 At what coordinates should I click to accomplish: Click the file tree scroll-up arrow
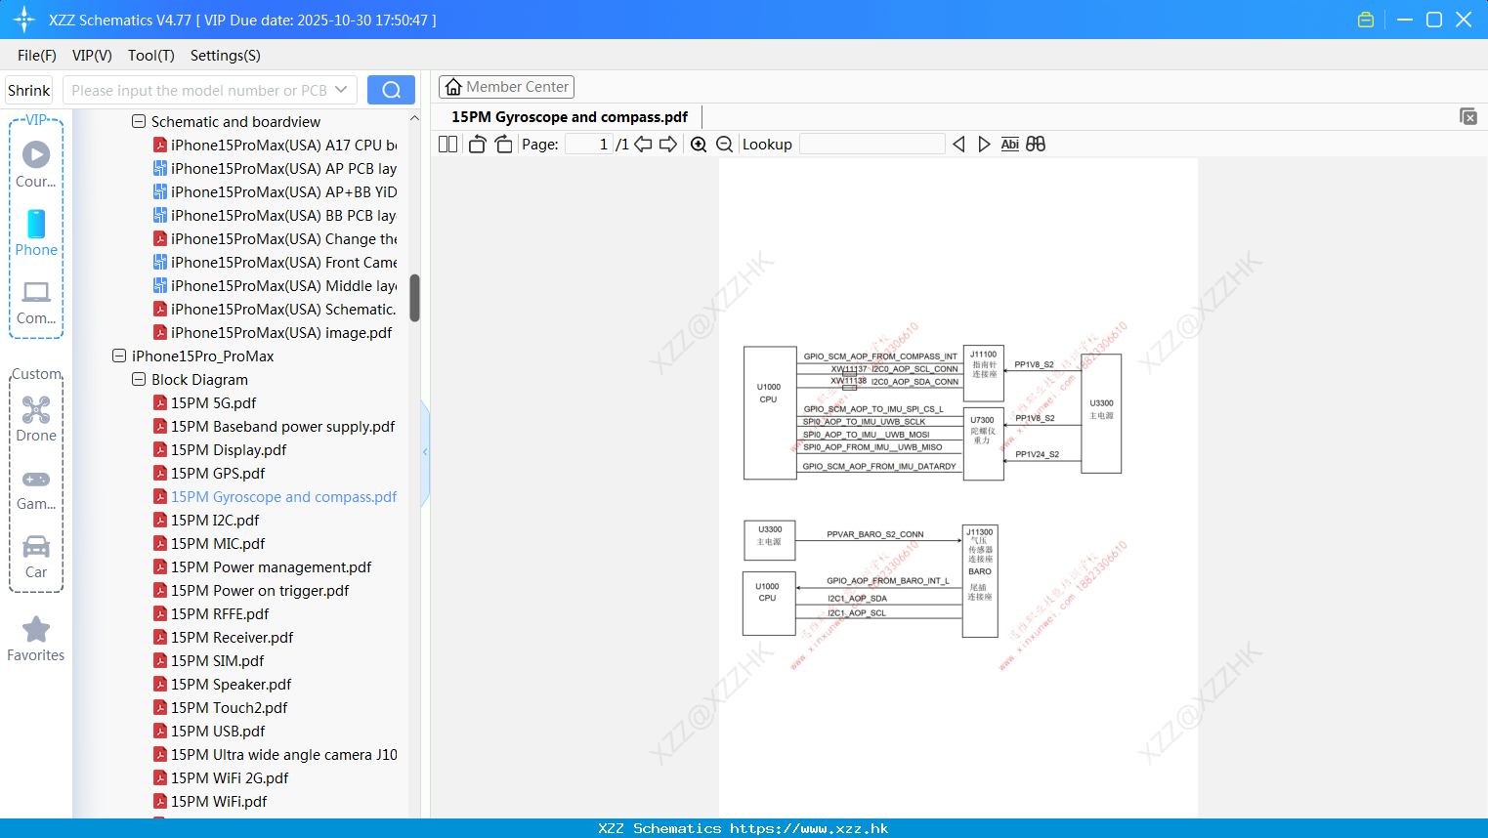pyautogui.click(x=414, y=118)
